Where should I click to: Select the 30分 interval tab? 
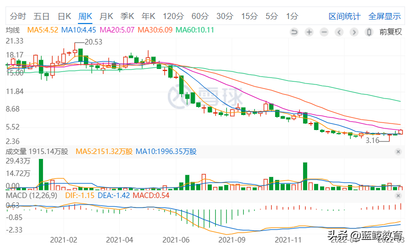coord(225,16)
